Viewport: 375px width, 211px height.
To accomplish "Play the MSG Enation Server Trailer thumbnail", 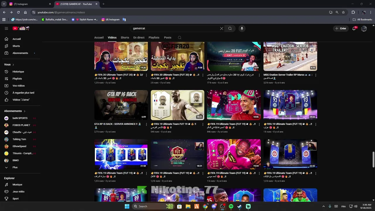I will tap(290, 56).
